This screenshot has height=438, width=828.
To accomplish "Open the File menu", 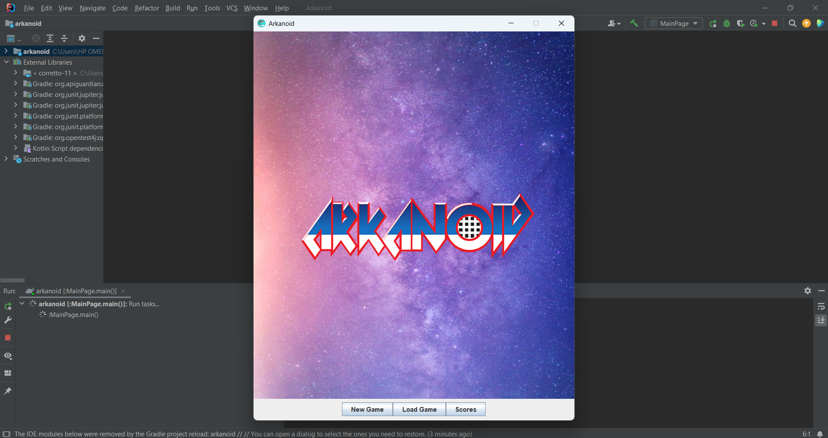I will [x=29, y=8].
